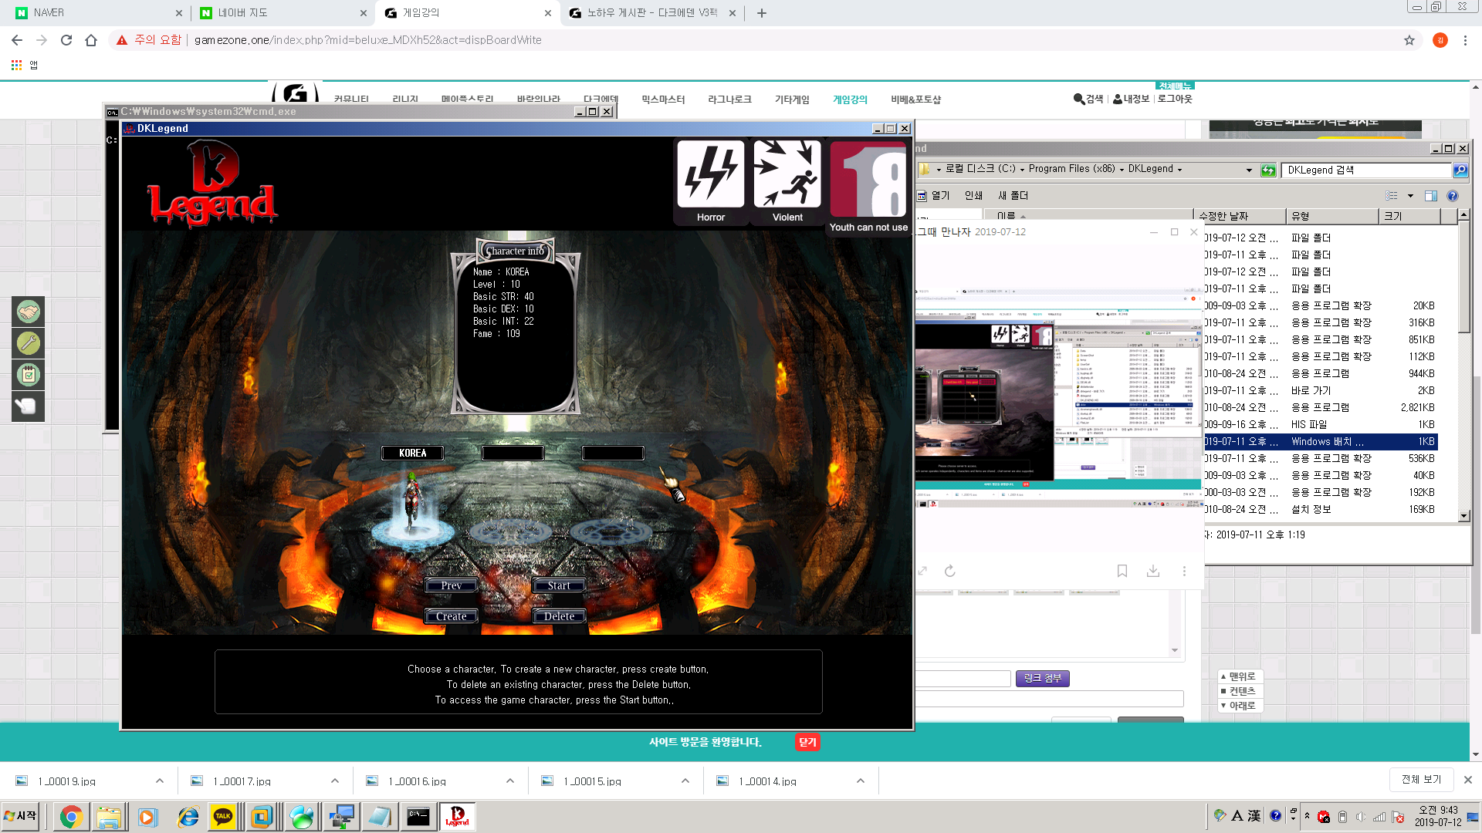
Task: Click the Start button in the game
Action: [559, 585]
